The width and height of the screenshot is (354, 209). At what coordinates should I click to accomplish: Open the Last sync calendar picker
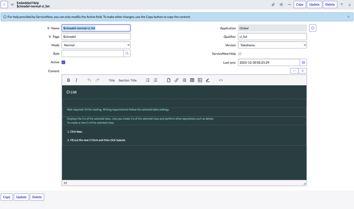pyautogui.click(x=303, y=62)
